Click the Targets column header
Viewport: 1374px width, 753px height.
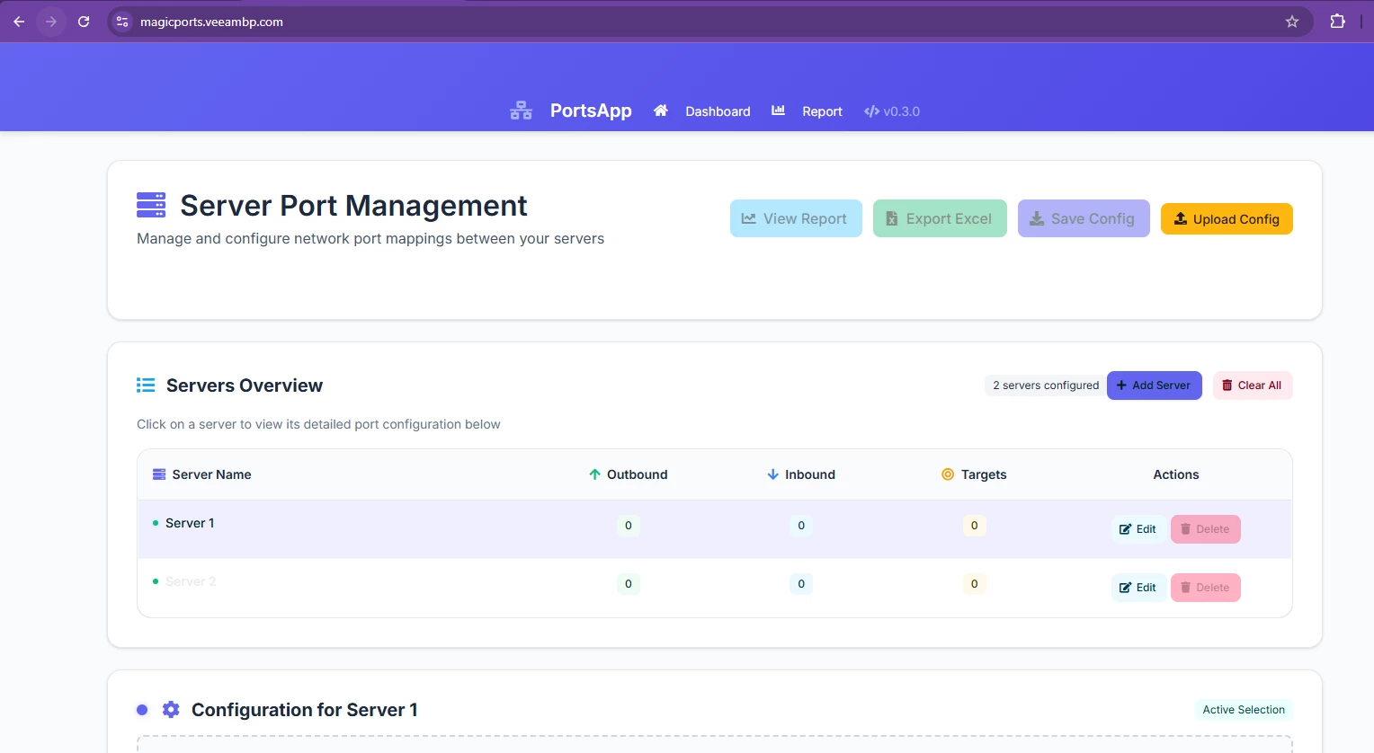974,474
